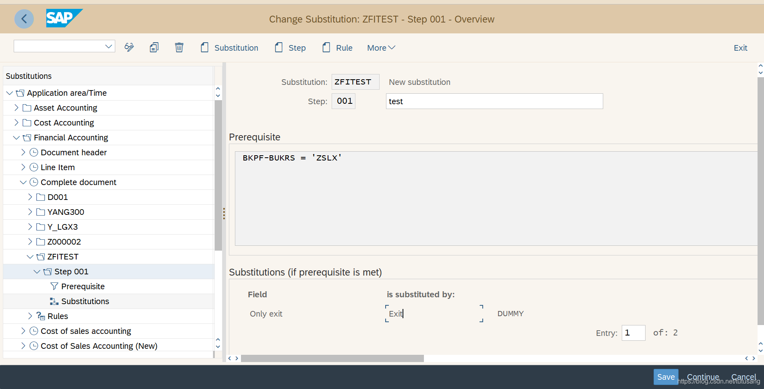
Task: Create a new Step via toolbar
Action: click(x=291, y=48)
